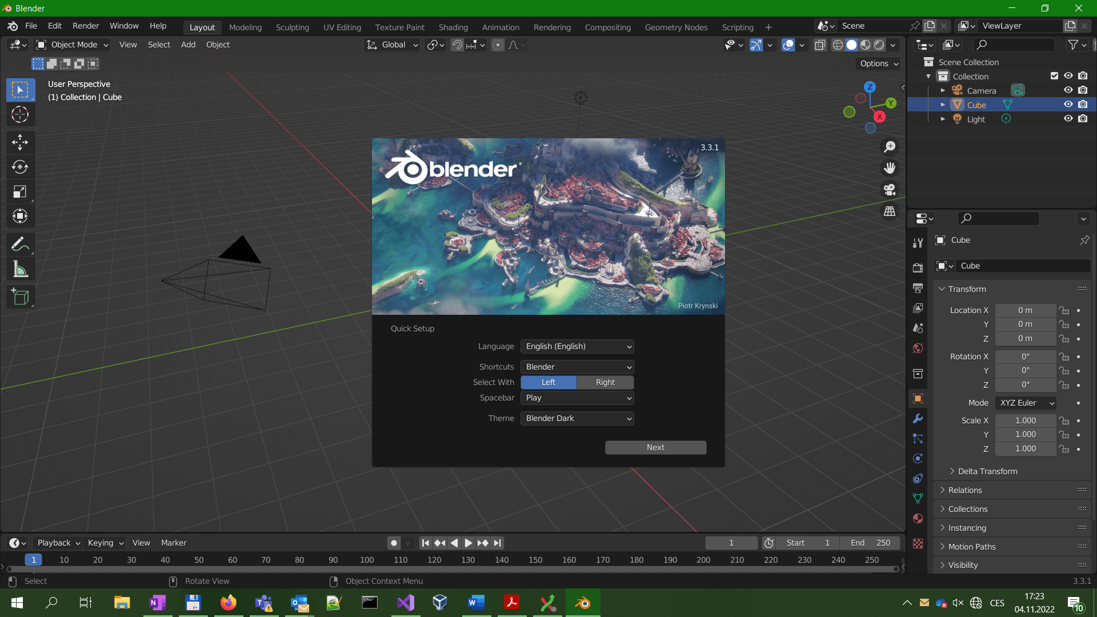1097x617 pixels.
Task: Select the Annotate pencil tool
Action: point(20,245)
